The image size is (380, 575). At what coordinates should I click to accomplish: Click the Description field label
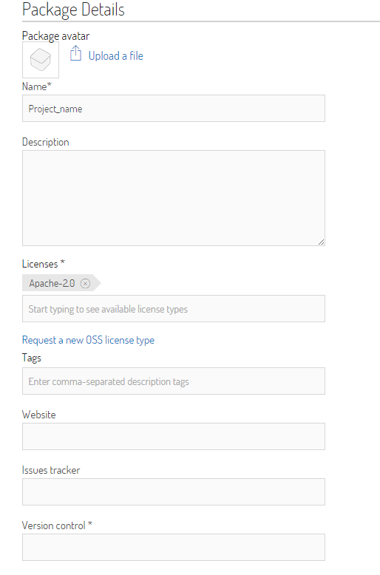point(46,143)
